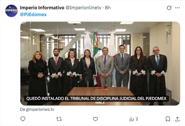Click the wooden gavel on the table
The width and height of the screenshot is (185, 126).
click(x=101, y=88)
